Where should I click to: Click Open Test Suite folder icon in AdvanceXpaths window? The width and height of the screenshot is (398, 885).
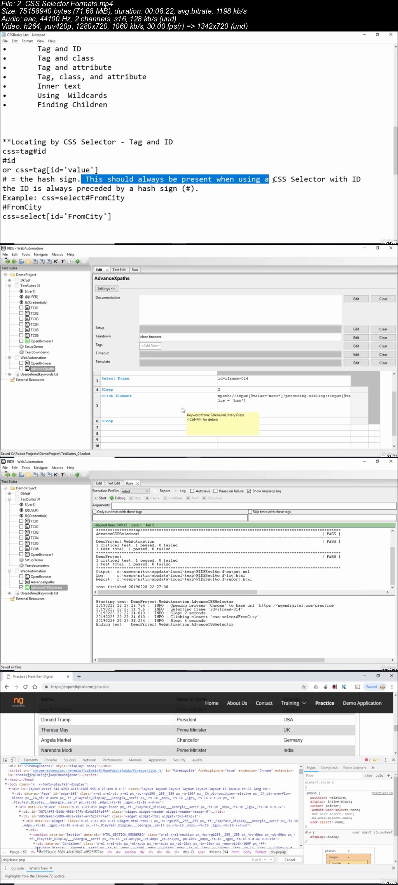pos(21,262)
